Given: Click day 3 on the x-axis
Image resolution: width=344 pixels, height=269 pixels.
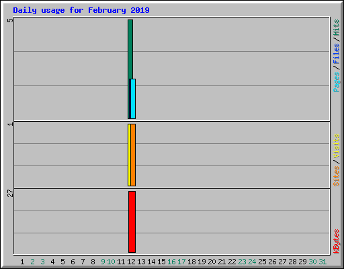Looking at the screenshot, I should click(x=42, y=262).
